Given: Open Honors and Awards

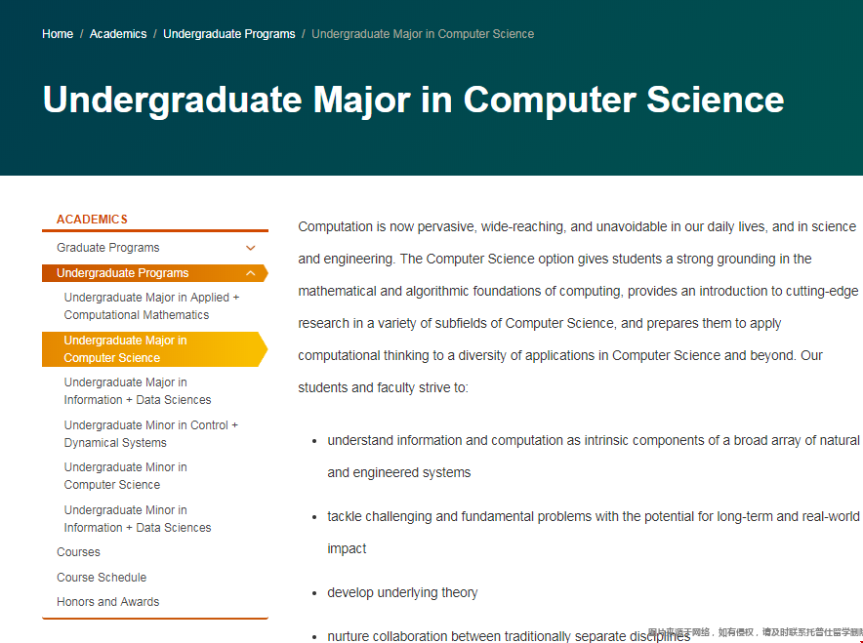Looking at the screenshot, I should [107, 601].
